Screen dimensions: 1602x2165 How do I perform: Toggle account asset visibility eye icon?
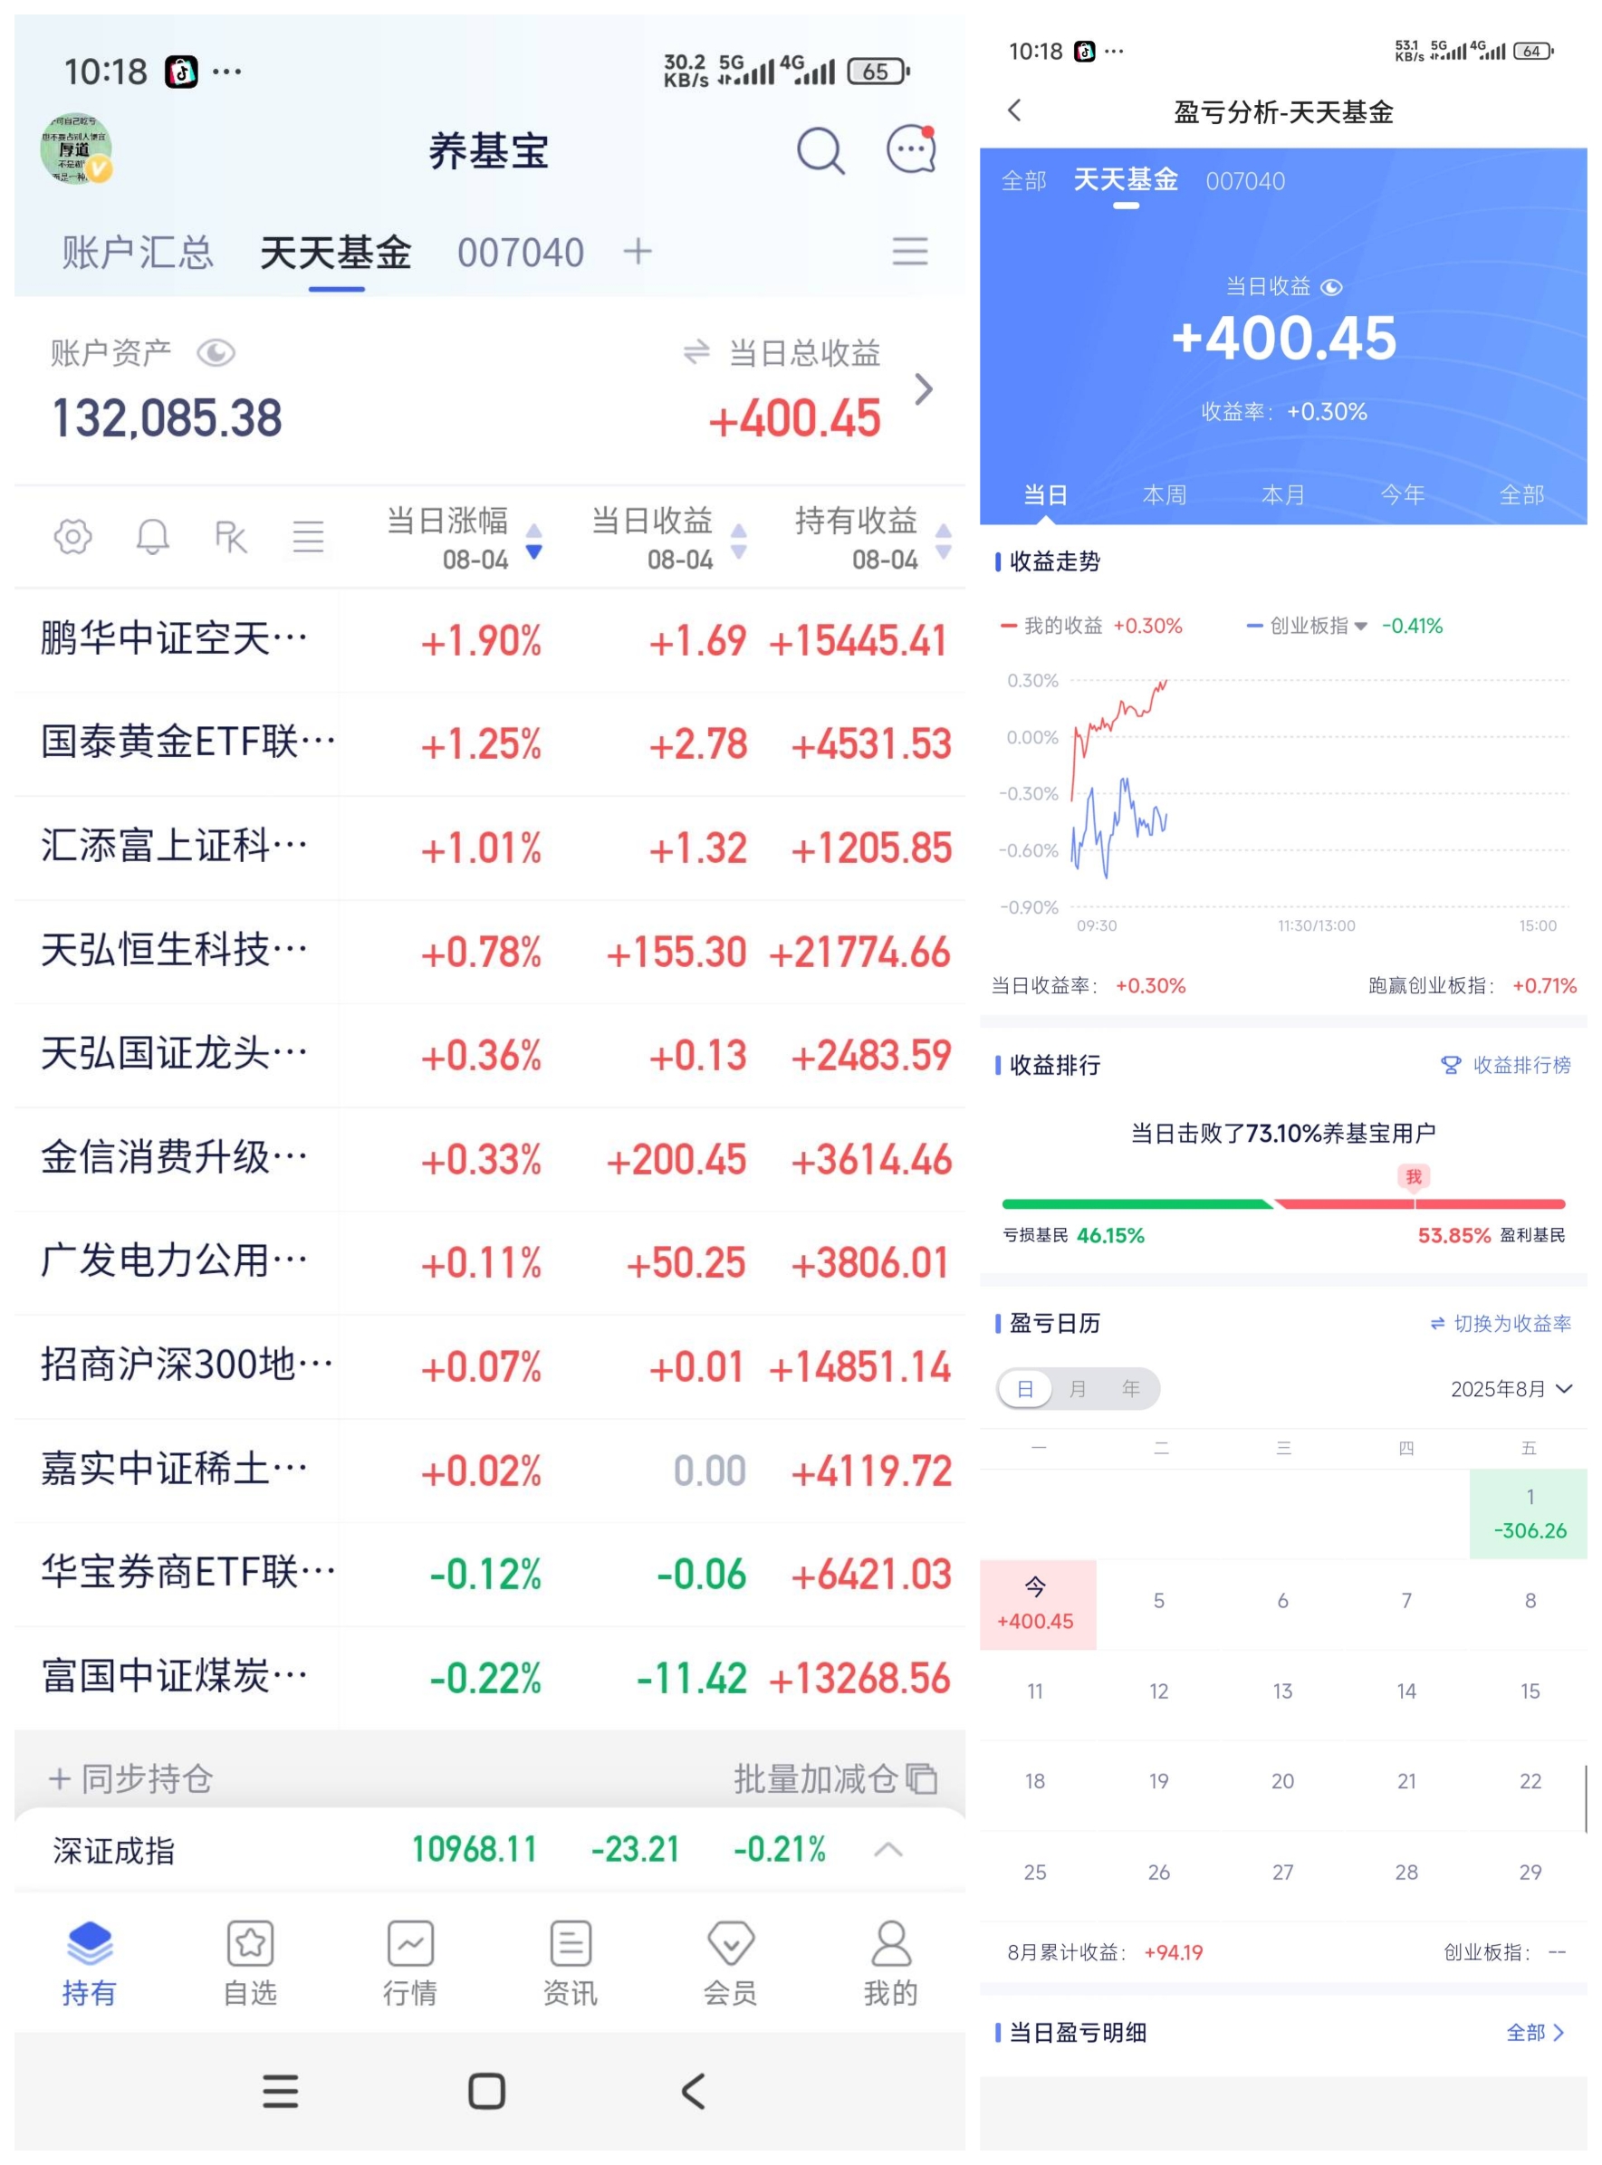point(216,353)
